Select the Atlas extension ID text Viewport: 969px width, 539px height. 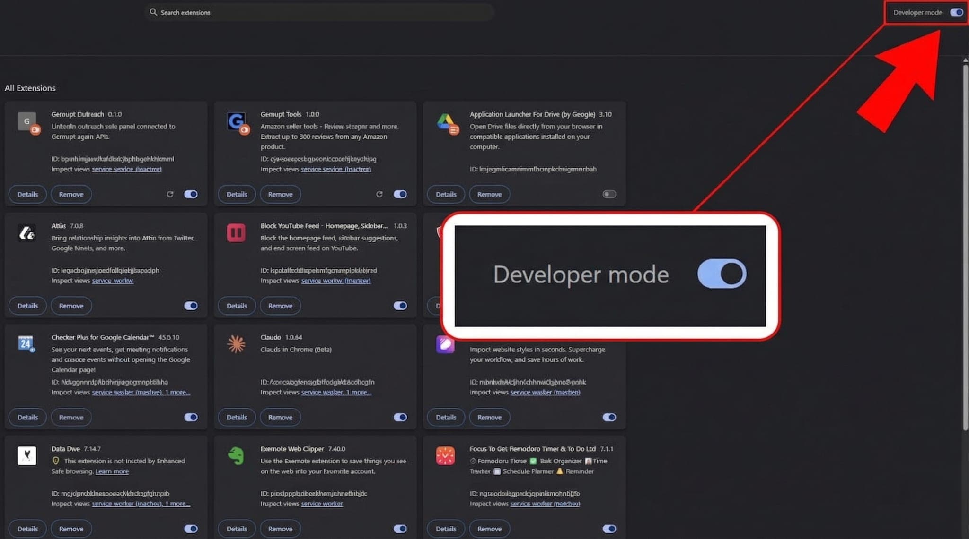tap(106, 270)
